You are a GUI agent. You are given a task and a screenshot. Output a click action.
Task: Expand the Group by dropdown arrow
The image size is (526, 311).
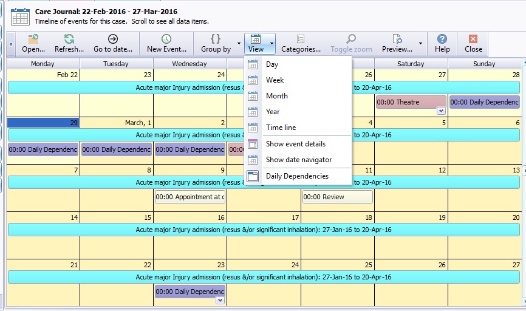coord(239,43)
